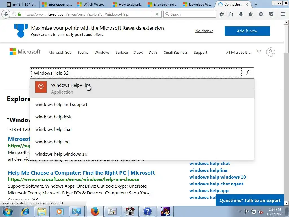Open the chat smiley icon in toolbar

click(261, 14)
